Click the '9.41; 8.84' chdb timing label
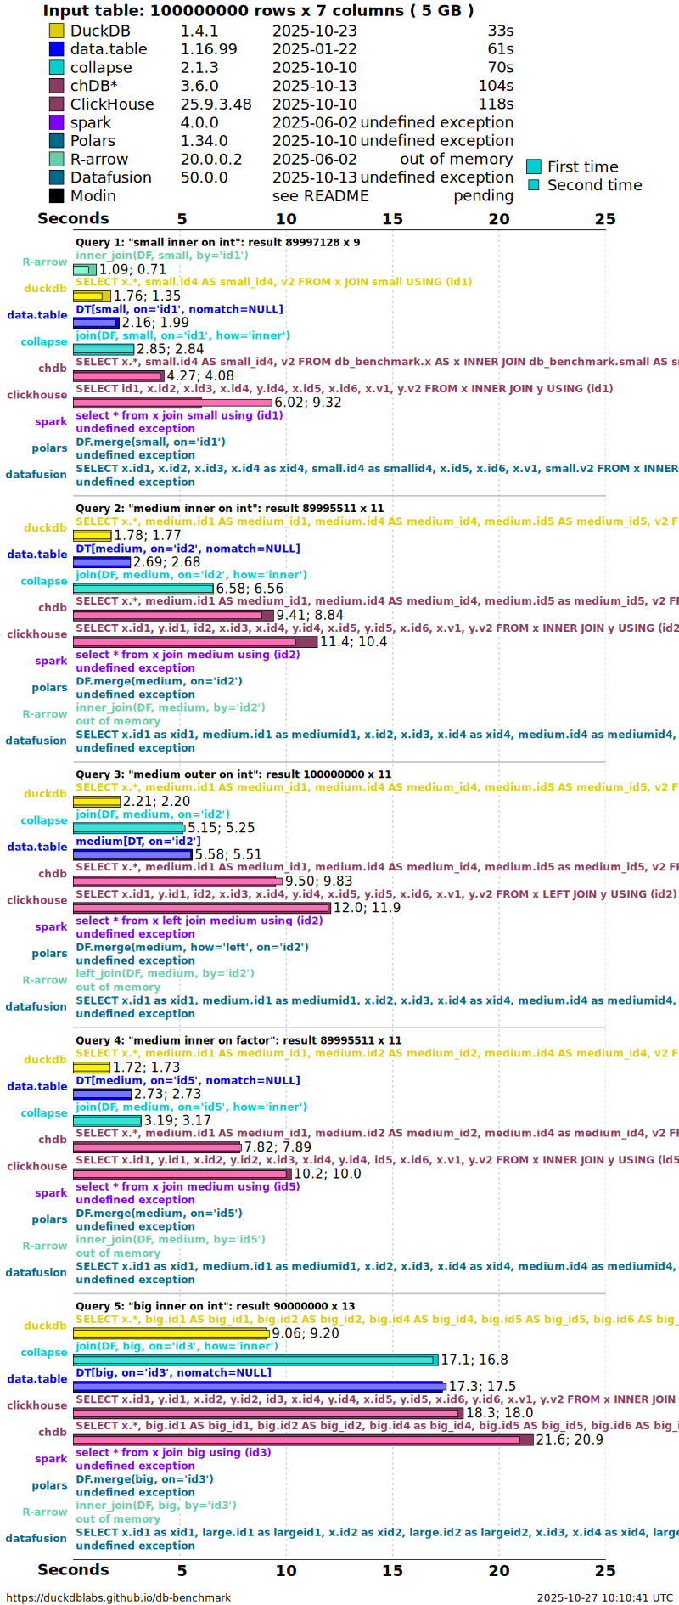This screenshot has width=679, height=1605. point(310,615)
